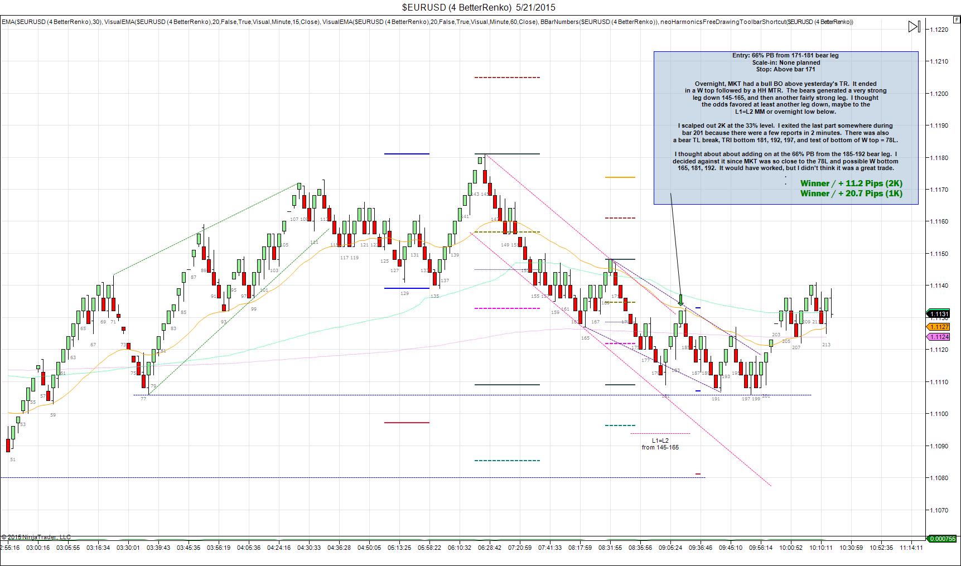Click 'Winner / + 20.7 Pips (1K)' text
The image size is (961, 566).
pos(851,193)
